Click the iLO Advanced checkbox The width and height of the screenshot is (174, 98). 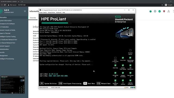[123, 80]
